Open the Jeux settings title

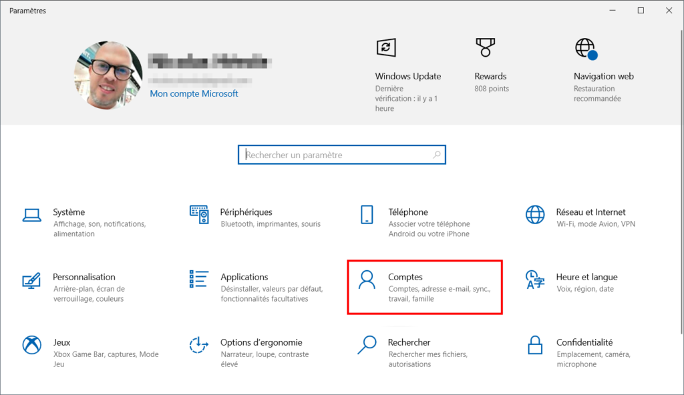pos(61,342)
